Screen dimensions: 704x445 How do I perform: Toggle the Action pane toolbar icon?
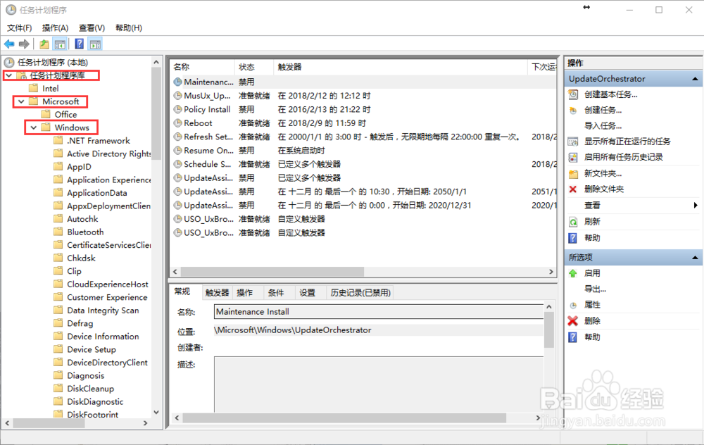point(95,44)
